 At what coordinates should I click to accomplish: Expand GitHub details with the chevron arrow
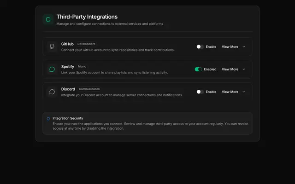pos(244,47)
